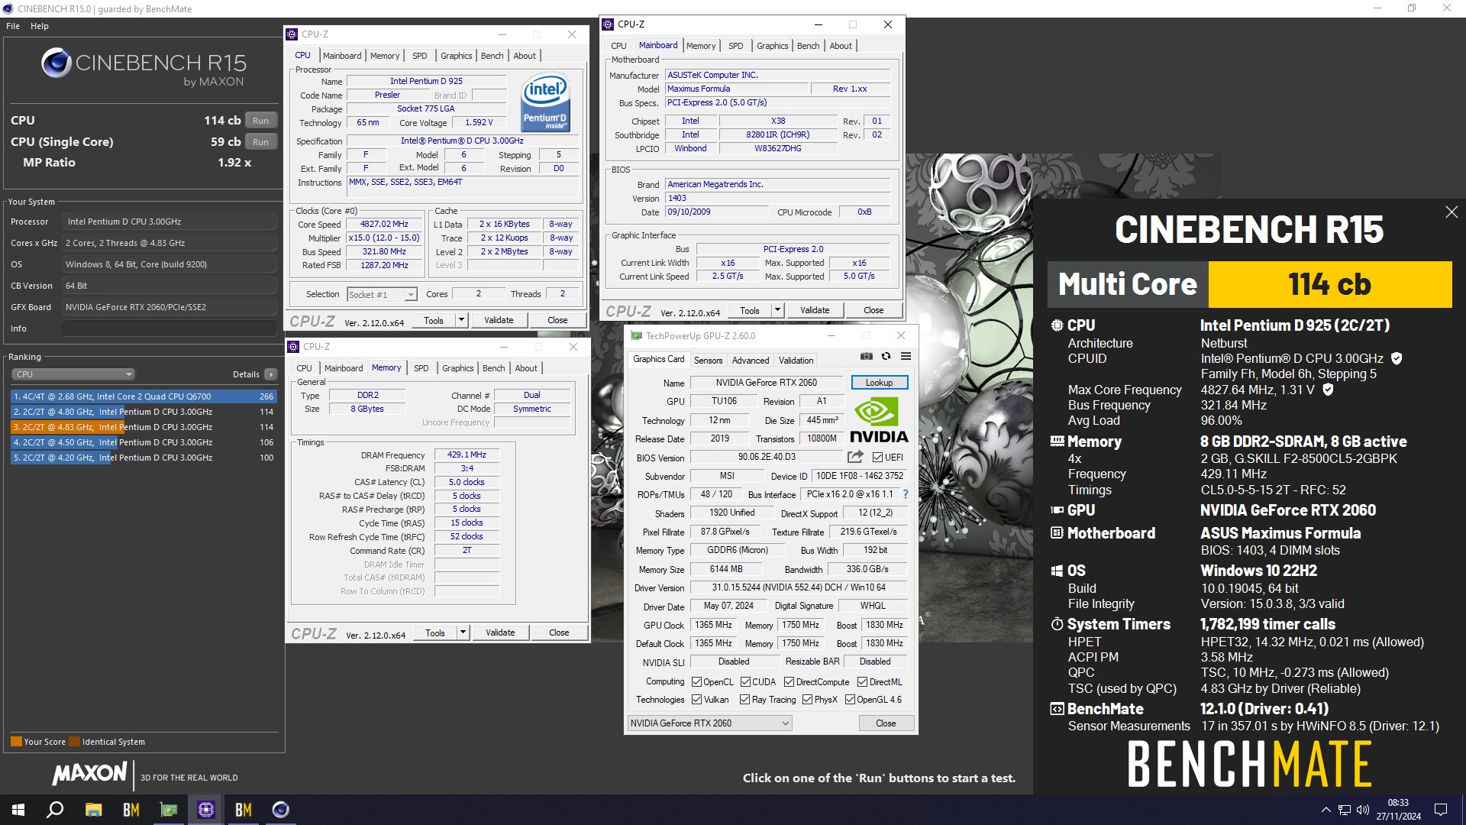Viewport: 1466px width, 825px height.
Task: Switch to the Advanced tab in GPU-Z
Action: [x=751, y=361]
